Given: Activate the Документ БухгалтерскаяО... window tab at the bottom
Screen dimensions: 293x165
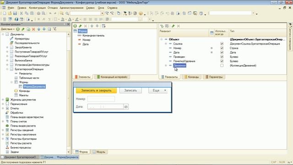Looking at the screenshot, I should (20, 157).
